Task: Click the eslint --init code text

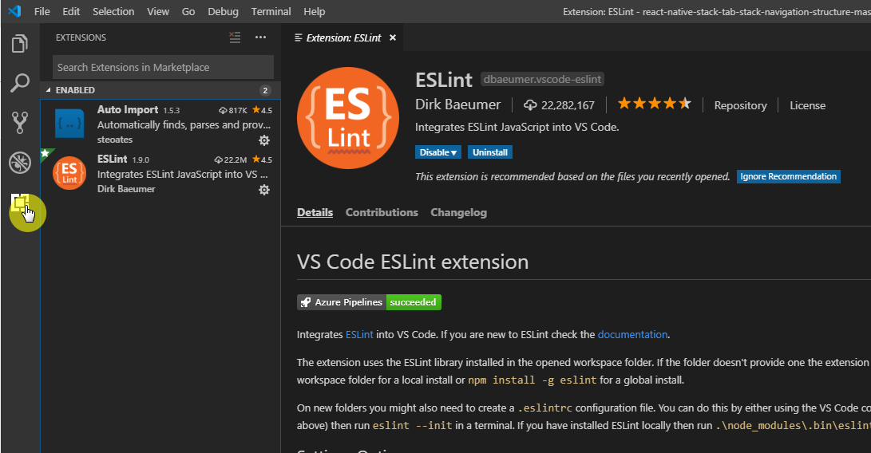Action: 412,426
